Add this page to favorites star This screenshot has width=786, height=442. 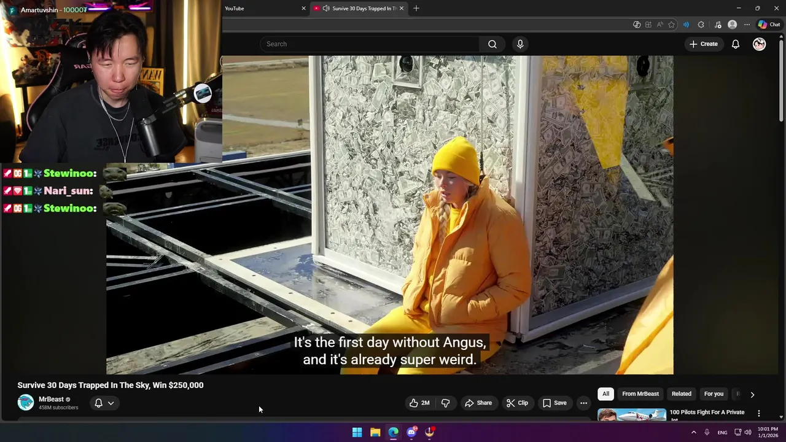(x=671, y=25)
